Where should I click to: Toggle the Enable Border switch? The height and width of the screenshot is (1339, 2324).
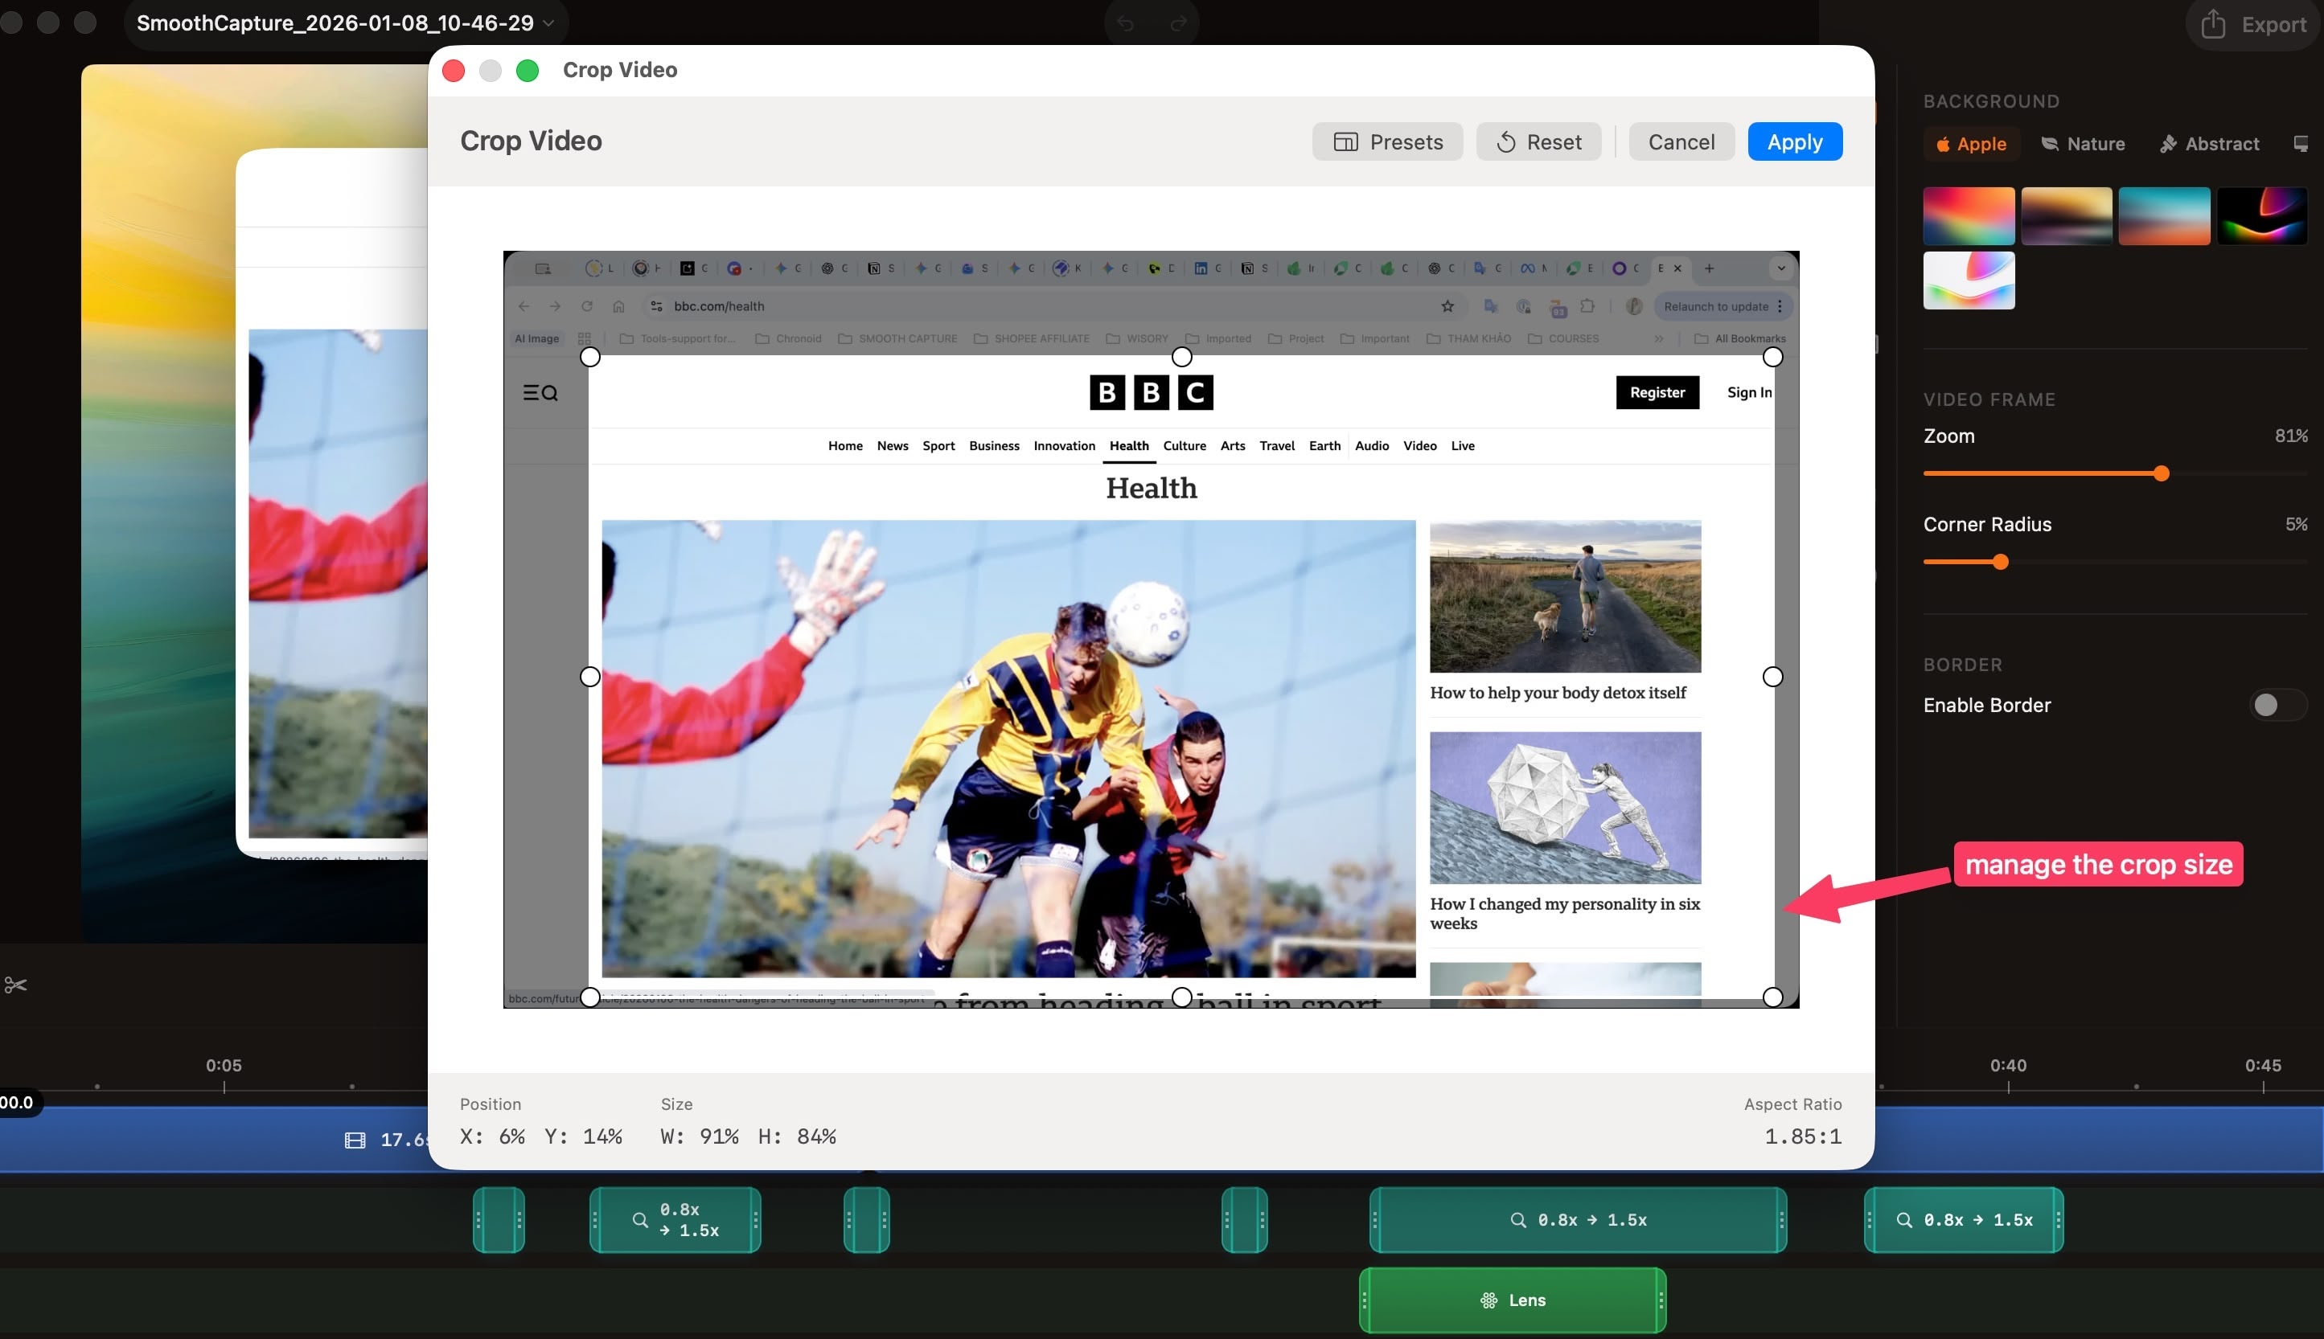tap(2277, 706)
